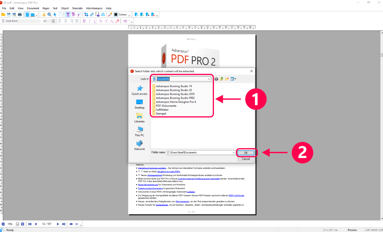Toggle left text alignment
Viewport: 383px width, 232px height.
[60, 21]
